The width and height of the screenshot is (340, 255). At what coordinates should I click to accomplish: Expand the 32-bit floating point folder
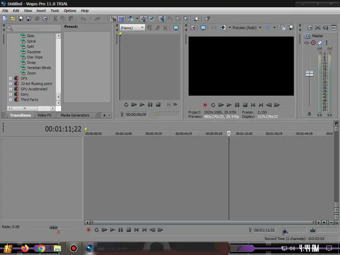coord(10,84)
